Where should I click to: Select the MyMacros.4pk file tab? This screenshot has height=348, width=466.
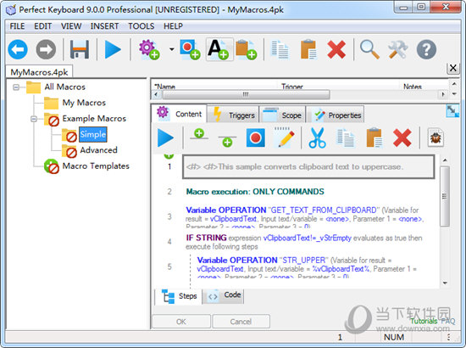click(39, 72)
